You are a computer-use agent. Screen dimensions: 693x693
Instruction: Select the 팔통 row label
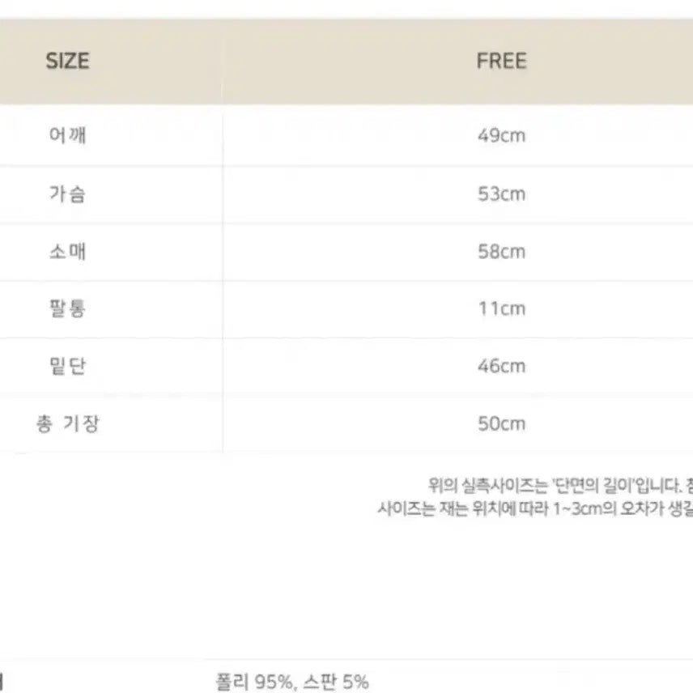pyautogui.click(x=67, y=308)
